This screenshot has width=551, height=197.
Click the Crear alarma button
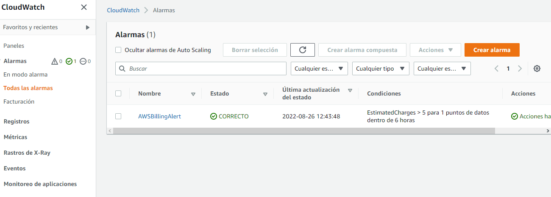tap(492, 50)
